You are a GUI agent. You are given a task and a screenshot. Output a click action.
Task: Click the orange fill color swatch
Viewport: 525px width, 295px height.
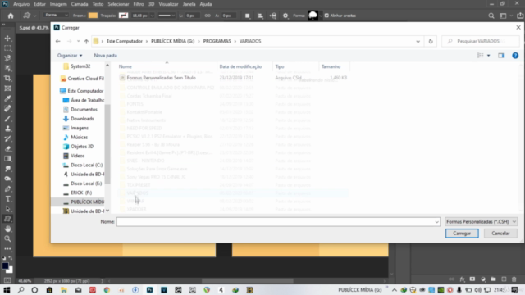click(93, 16)
